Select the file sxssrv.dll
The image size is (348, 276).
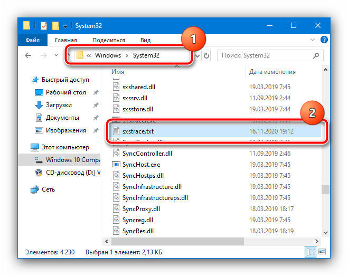pyautogui.click(x=135, y=98)
